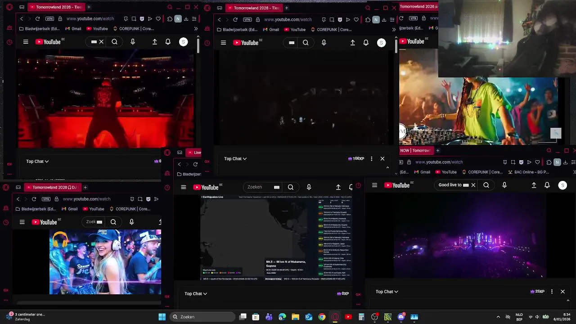Search YouTube in dark-video window
The image size is (576, 324).
[306, 43]
